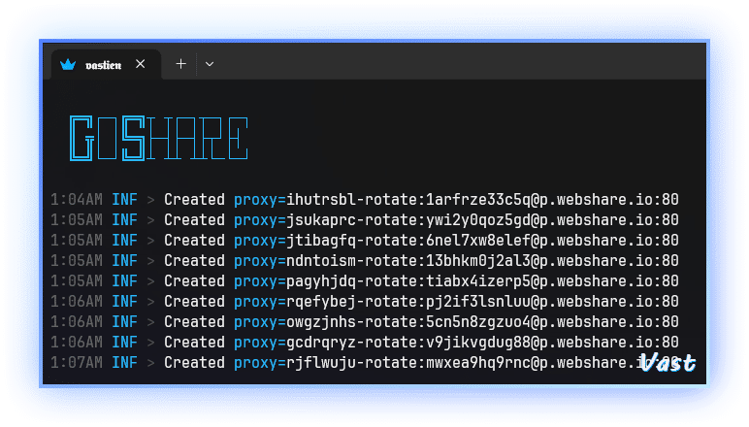Image resolution: width=749 pixels, height=427 pixels.
Task: Click p.webshare.io:80 host in the pagyhjdq row
Action: (609, 281)
